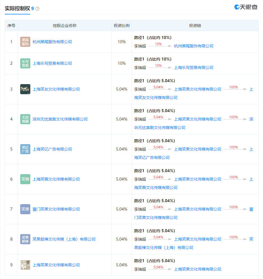Click 上海笑果文化传媒有限公司 in row 5's investment chain
The width and height of the screenshot is (263, 279).
point(198,149)
